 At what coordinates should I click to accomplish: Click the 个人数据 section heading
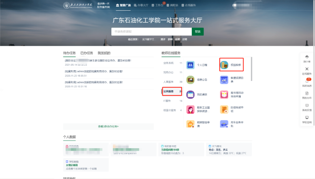(x=69, y=137)
